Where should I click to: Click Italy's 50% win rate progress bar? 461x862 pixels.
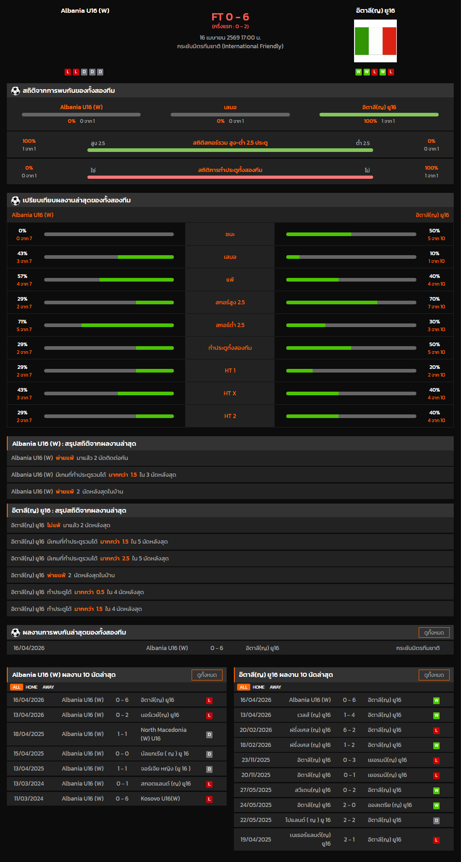(x=351, y=234)
